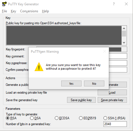The height and width of the screenshot is (131, 133).
Task: Open the Help menu
Action: pos(45,11)
